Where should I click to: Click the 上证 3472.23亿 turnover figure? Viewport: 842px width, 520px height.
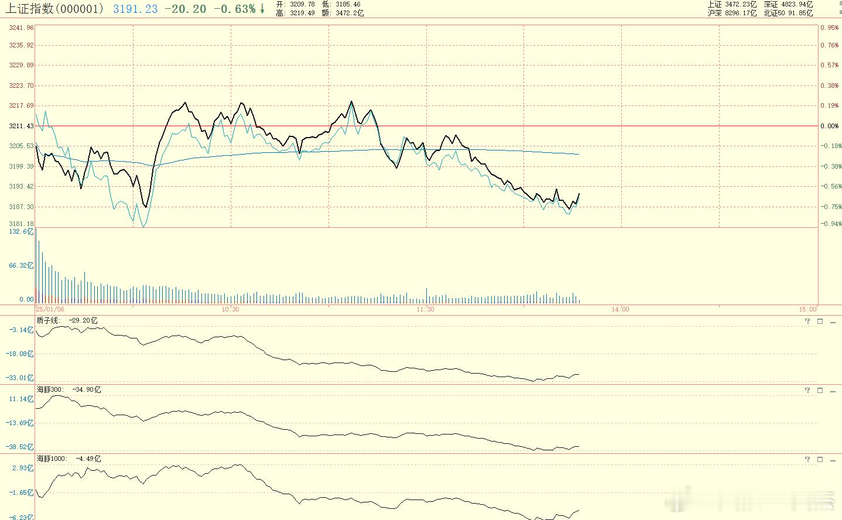(733, 4)
